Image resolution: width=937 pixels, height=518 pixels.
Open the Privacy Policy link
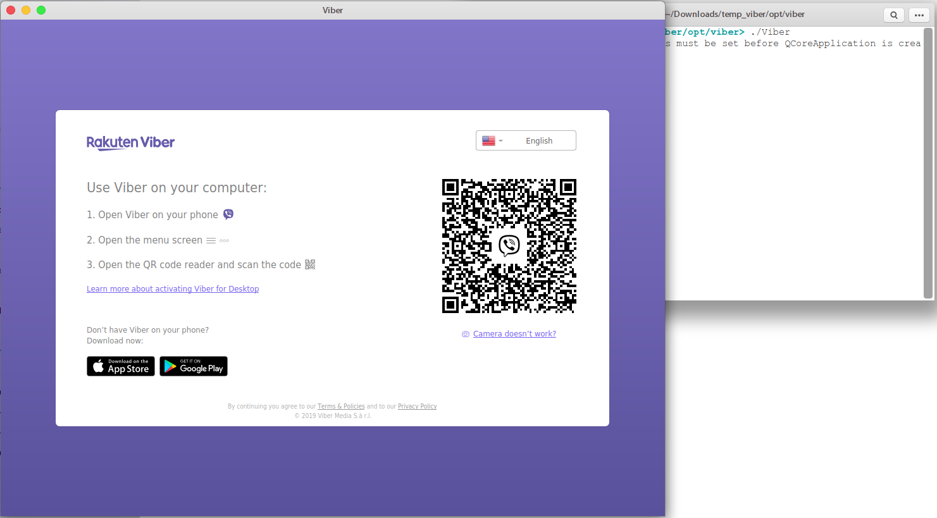(417, 407)
